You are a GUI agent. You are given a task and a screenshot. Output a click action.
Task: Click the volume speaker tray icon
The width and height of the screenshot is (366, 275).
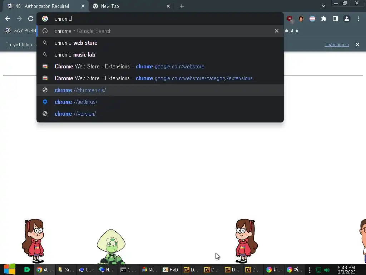pos(327,270)
